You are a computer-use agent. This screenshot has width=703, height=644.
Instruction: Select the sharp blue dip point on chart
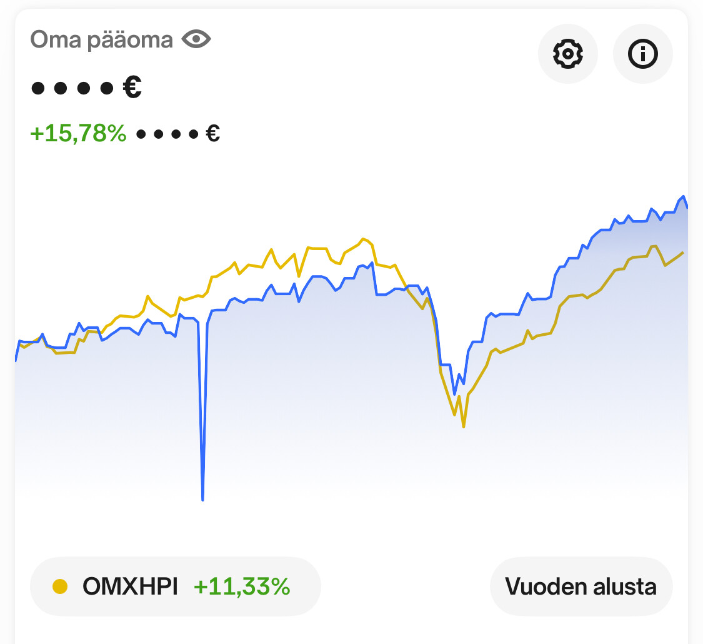pos(202,499)
